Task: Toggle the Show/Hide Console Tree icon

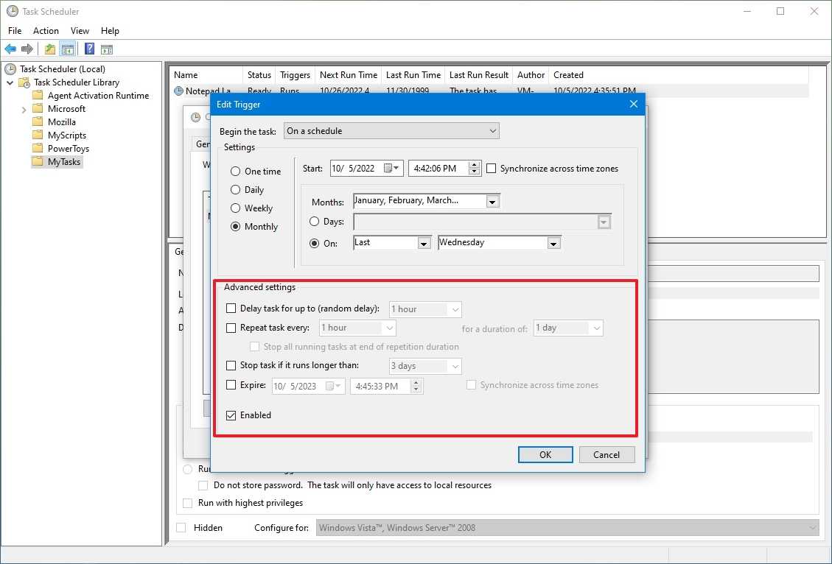Action: click(x=67, y=49)
